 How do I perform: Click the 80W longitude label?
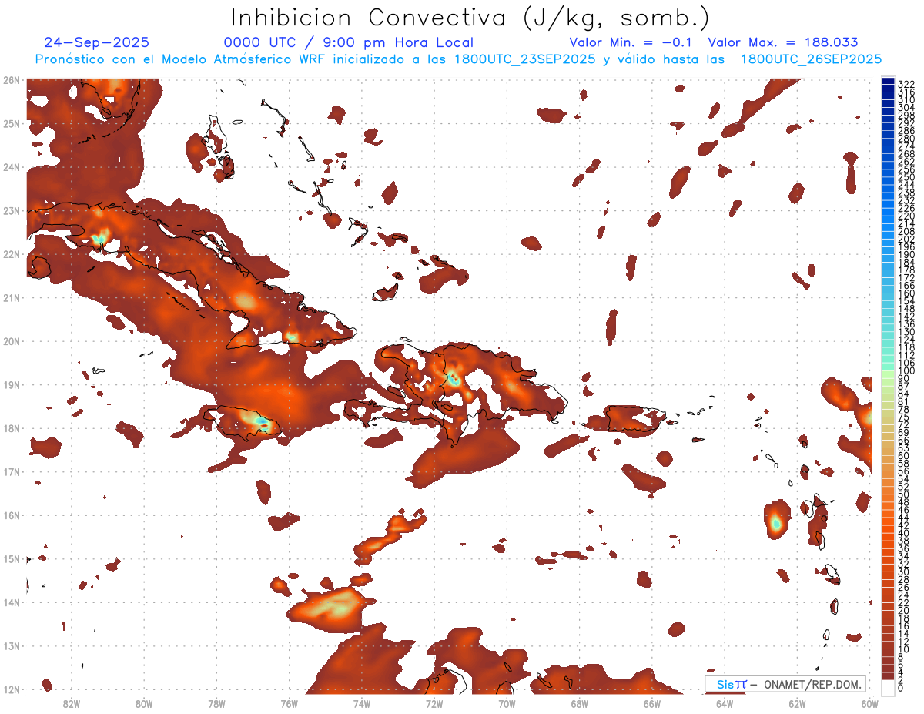(143, 703)
